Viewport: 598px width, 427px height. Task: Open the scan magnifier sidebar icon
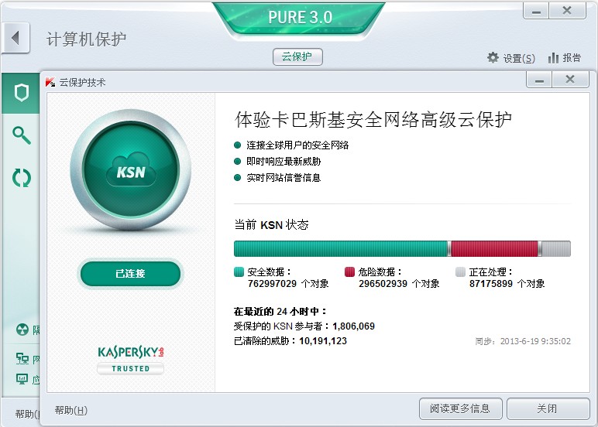[22, 136]
